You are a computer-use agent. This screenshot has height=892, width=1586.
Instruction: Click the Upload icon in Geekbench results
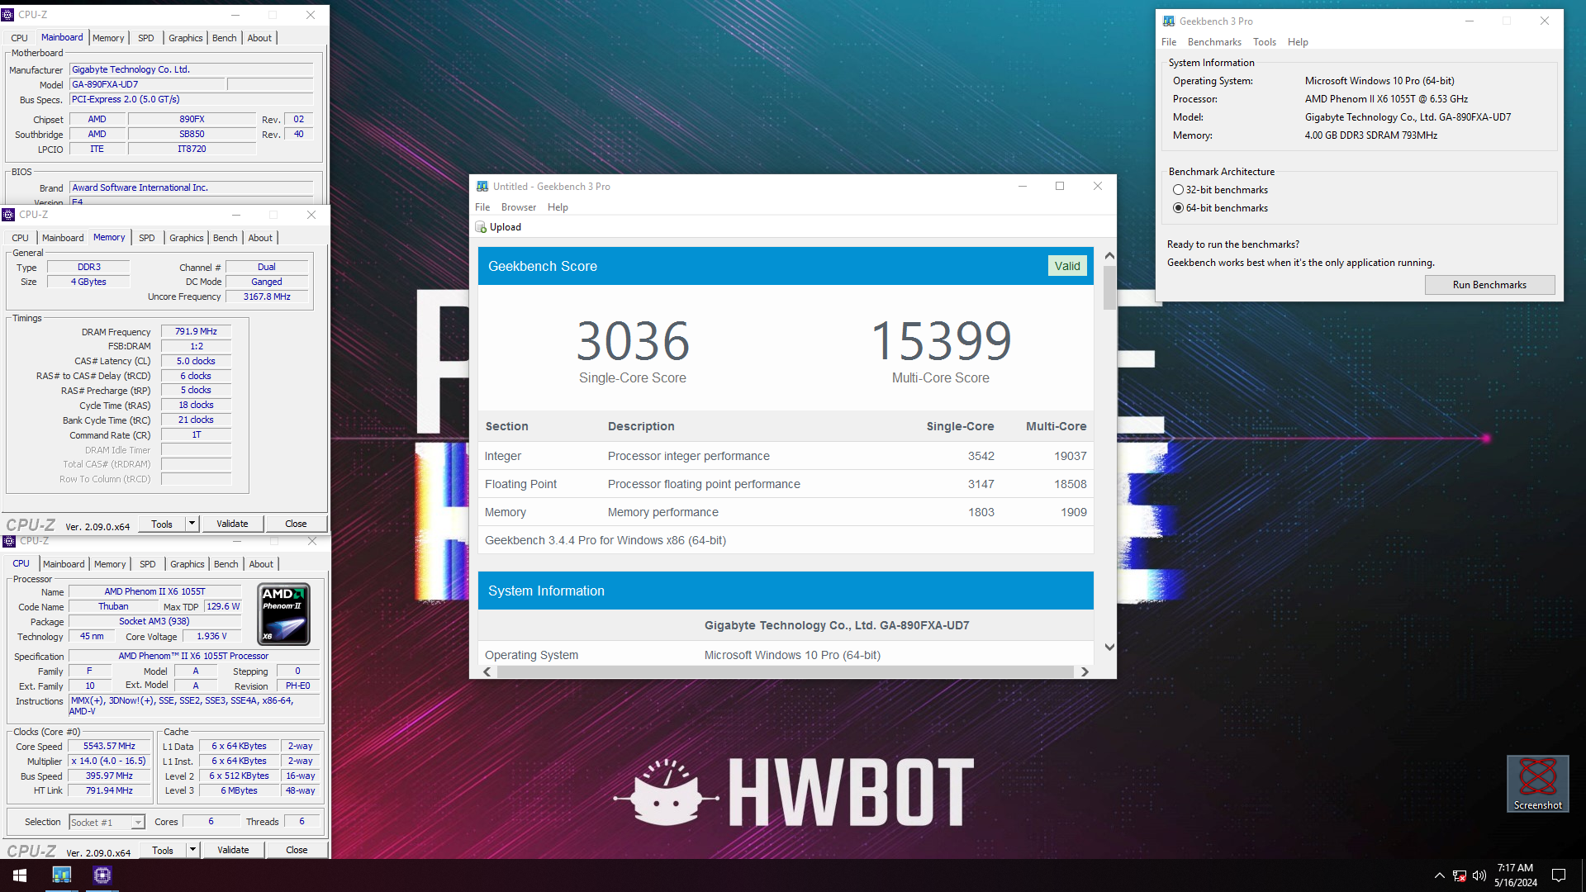click(481, 227)
